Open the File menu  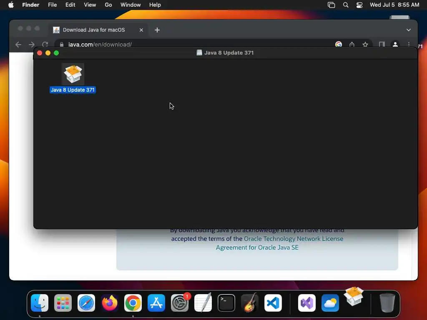click(52, 5)
